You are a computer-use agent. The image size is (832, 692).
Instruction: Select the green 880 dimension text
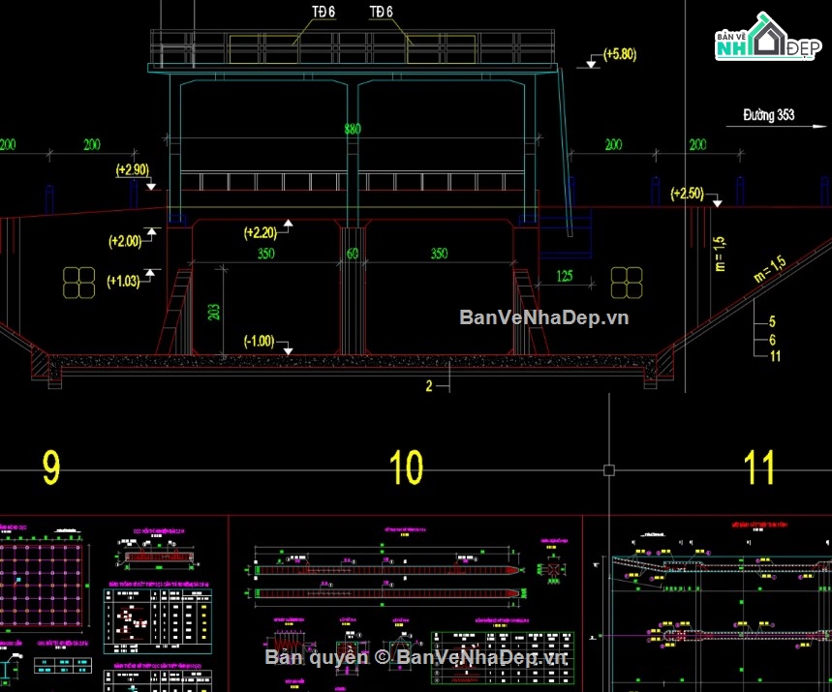(x=353, y=129)
